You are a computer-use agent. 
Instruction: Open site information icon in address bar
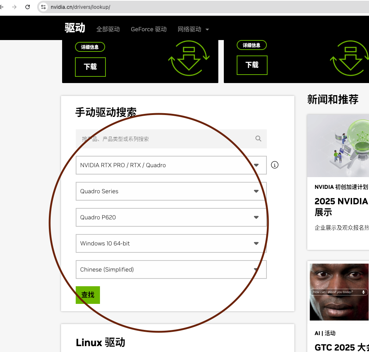[43, 7]
